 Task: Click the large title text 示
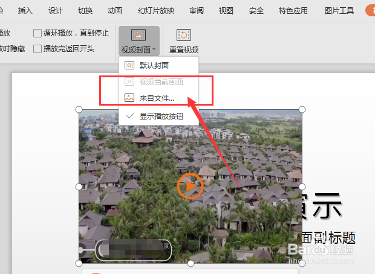(x=327, y=206)
